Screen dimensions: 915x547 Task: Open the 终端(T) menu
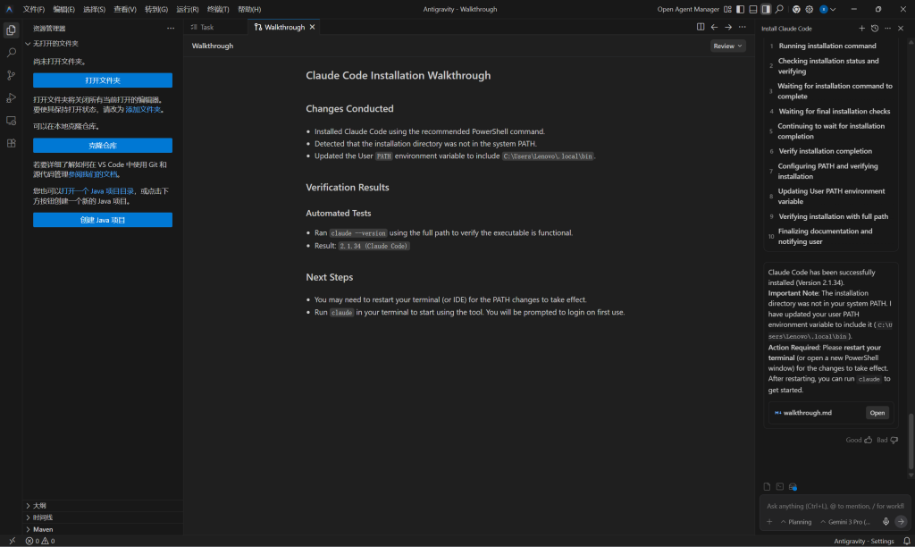pos(218,9)
